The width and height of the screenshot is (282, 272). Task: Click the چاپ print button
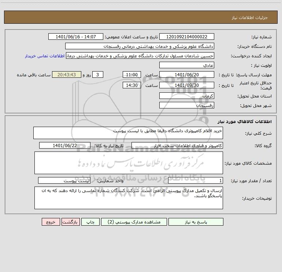tap(90, 222)
